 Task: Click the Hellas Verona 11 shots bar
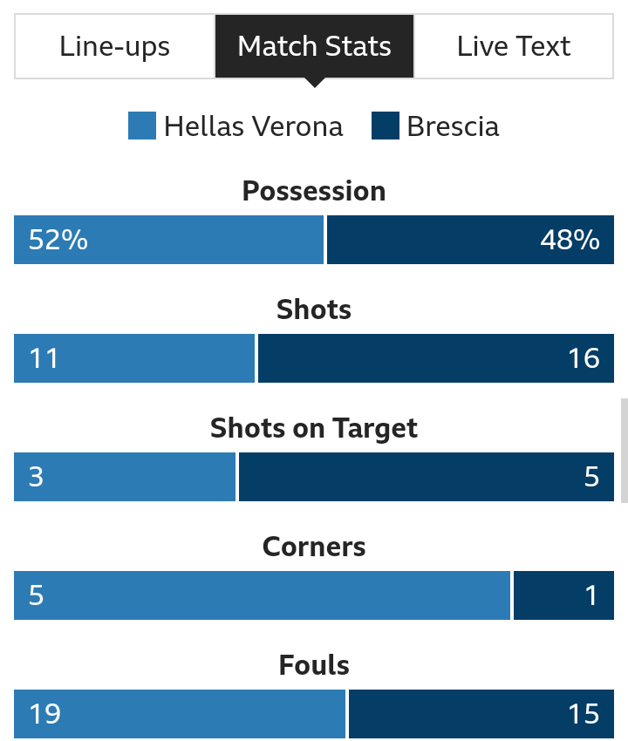click(134, 358)
